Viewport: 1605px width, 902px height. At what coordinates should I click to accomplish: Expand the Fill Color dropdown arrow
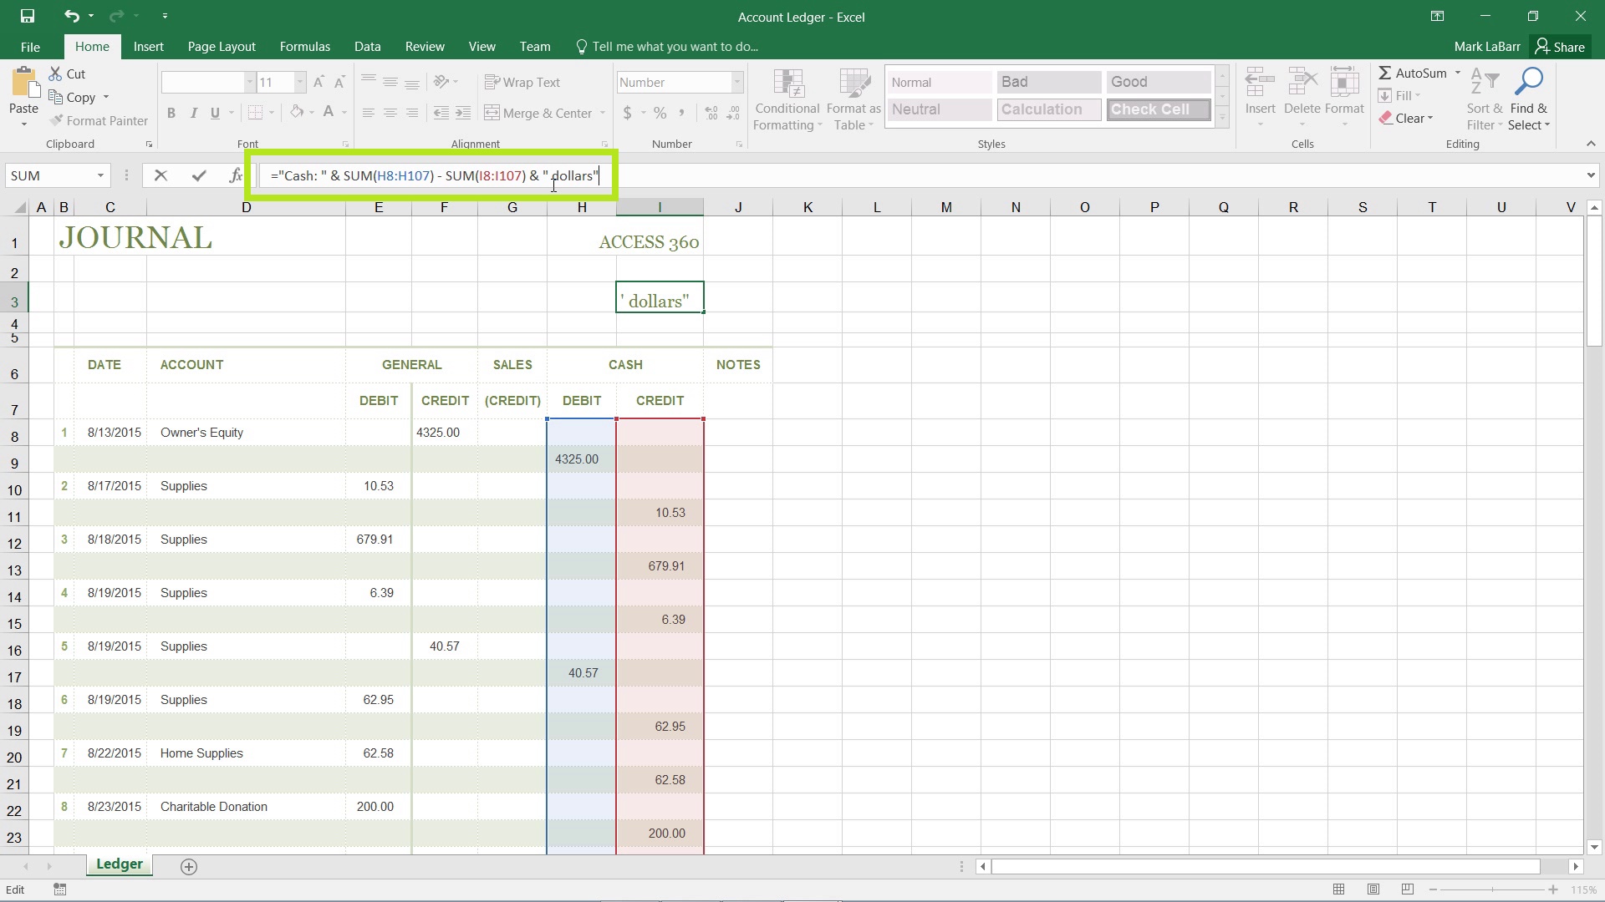click(x=311, y=114)
